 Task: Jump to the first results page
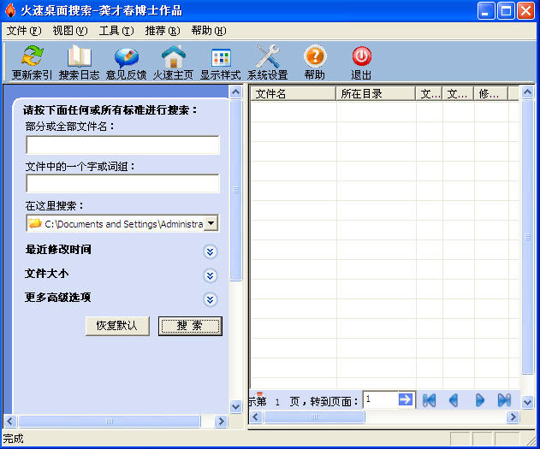tap(430, 399)
